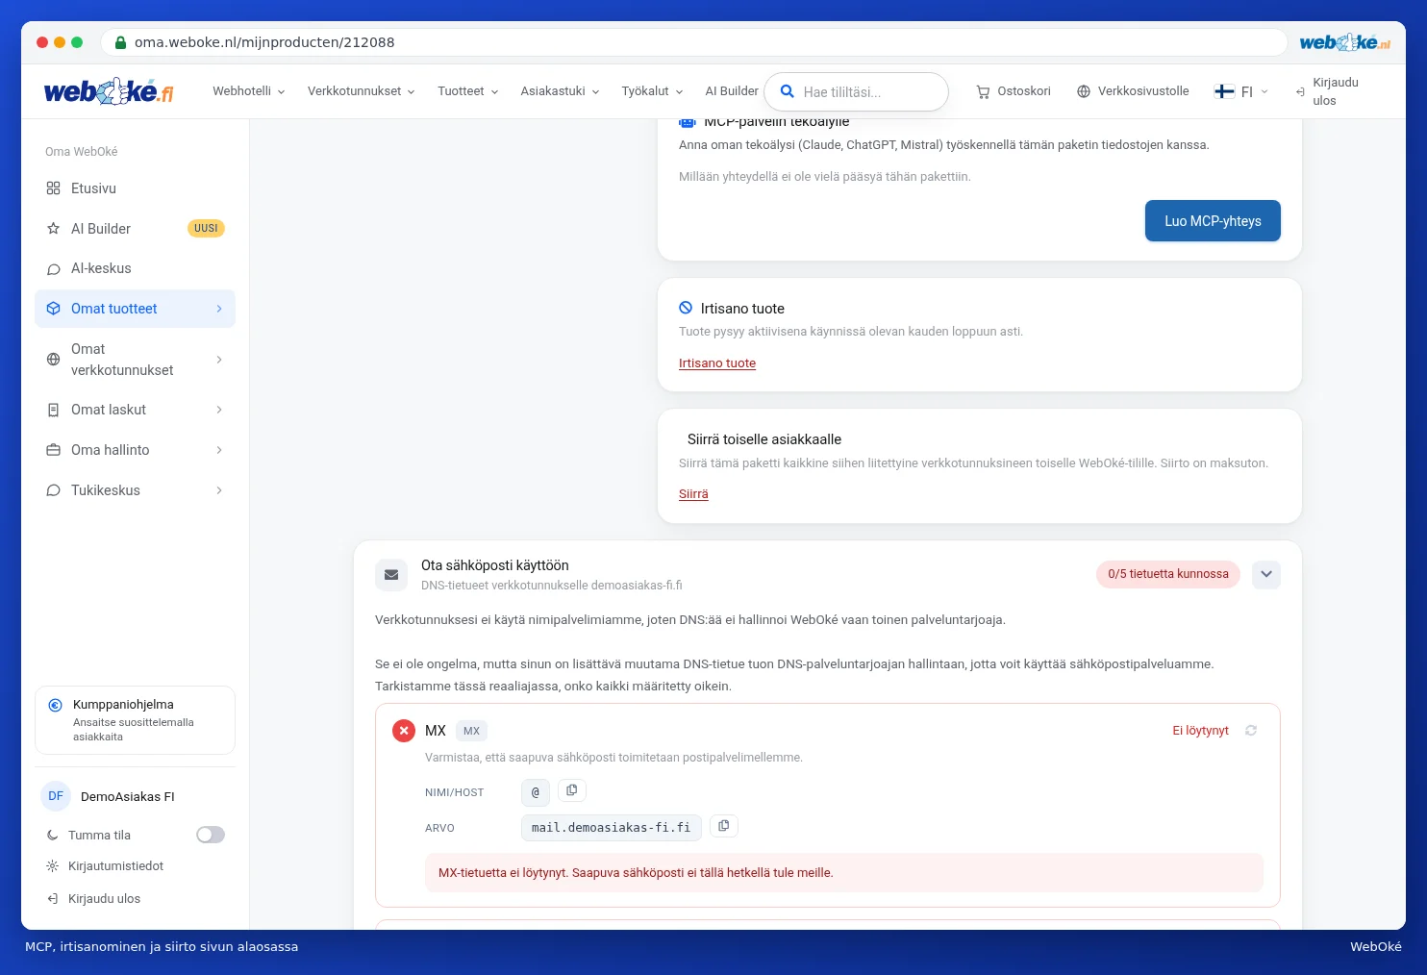Image resolution: width=1427 pixels, height=975 pixels.
Task: Click the envelope icon for email setup
Action: 391,575
